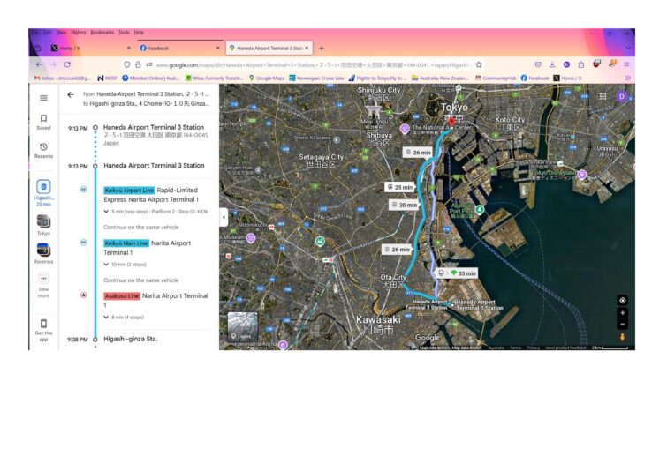Open the Google Maps hamburger menu

pyautogui.click(x=43, y=95)
